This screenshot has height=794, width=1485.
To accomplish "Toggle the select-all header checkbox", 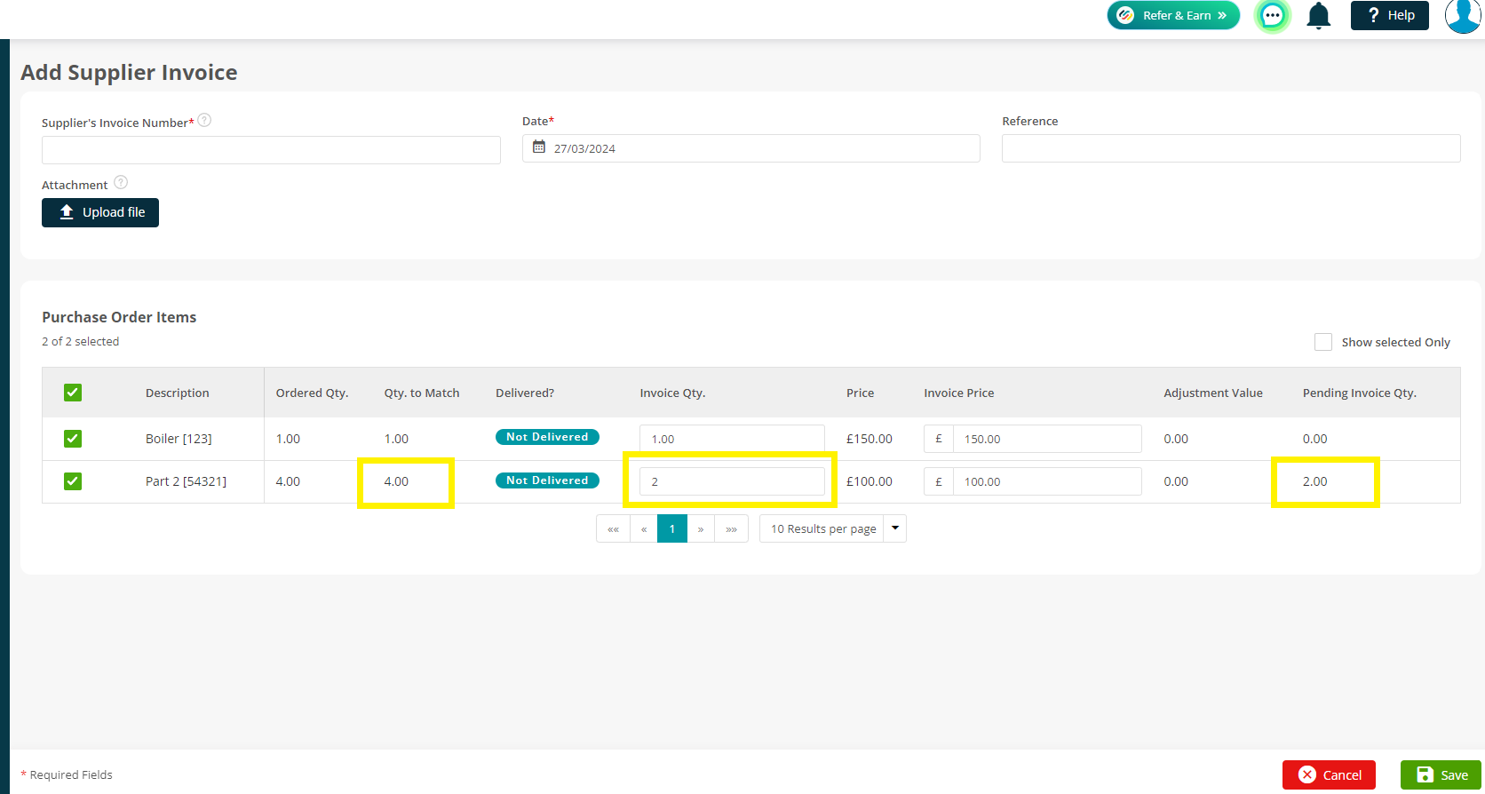I will point(73,393).
